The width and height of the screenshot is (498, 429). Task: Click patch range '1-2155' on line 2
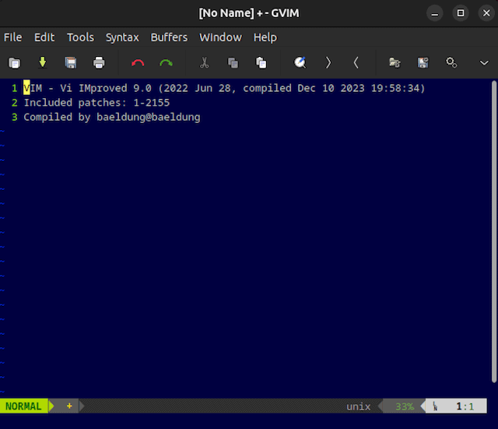point(151,103)
